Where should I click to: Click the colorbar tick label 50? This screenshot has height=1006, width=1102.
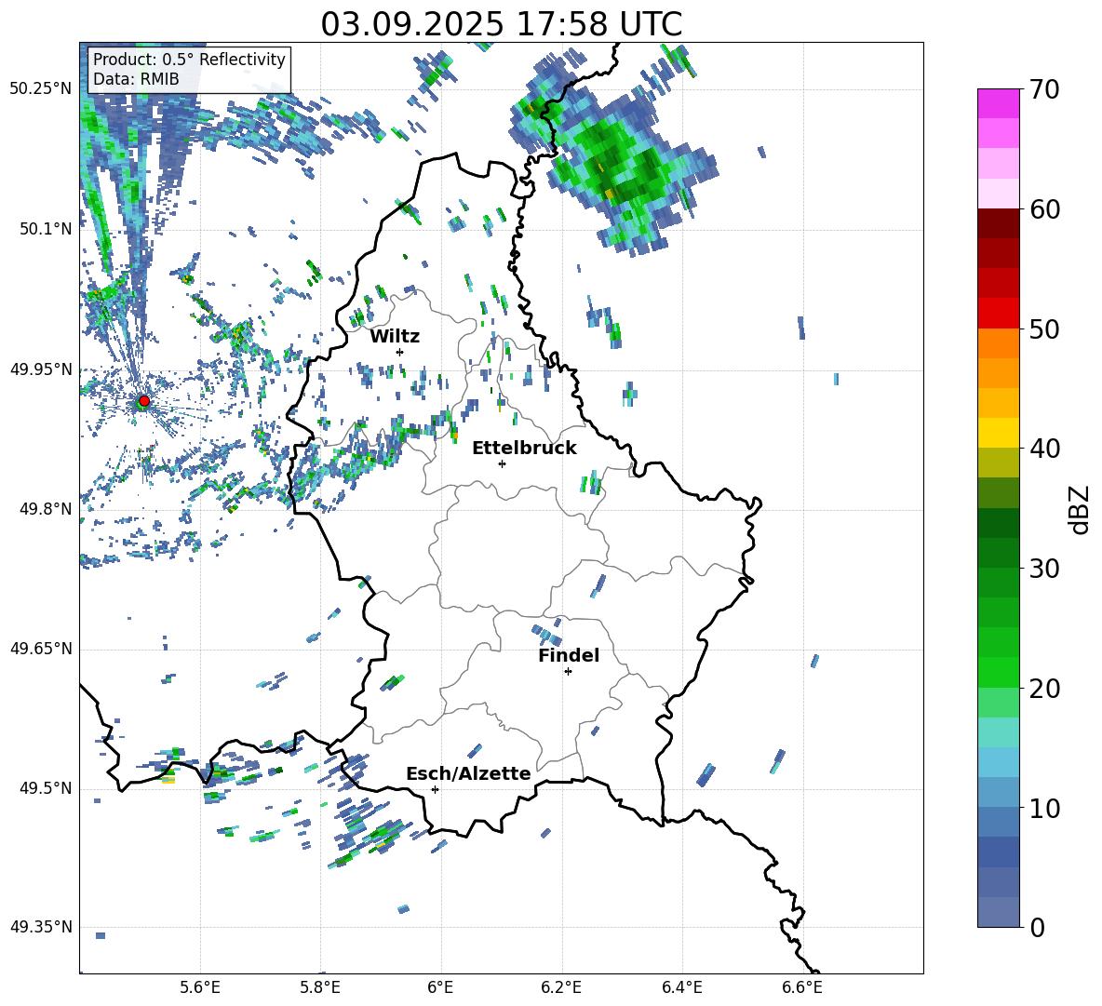click(1044, 329)
